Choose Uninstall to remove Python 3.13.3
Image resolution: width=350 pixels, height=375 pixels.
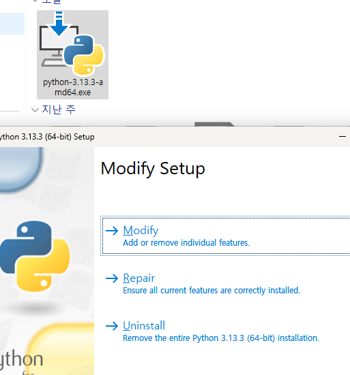(144, 325)
